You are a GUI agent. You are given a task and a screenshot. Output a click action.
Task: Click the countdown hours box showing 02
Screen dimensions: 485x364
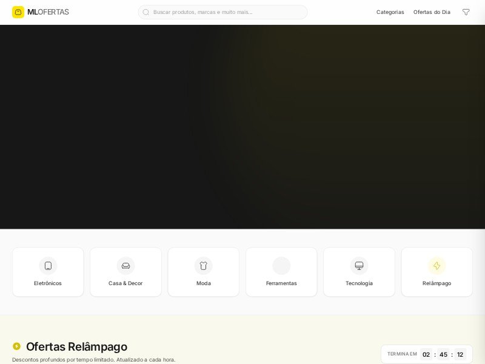coord(426,354)
